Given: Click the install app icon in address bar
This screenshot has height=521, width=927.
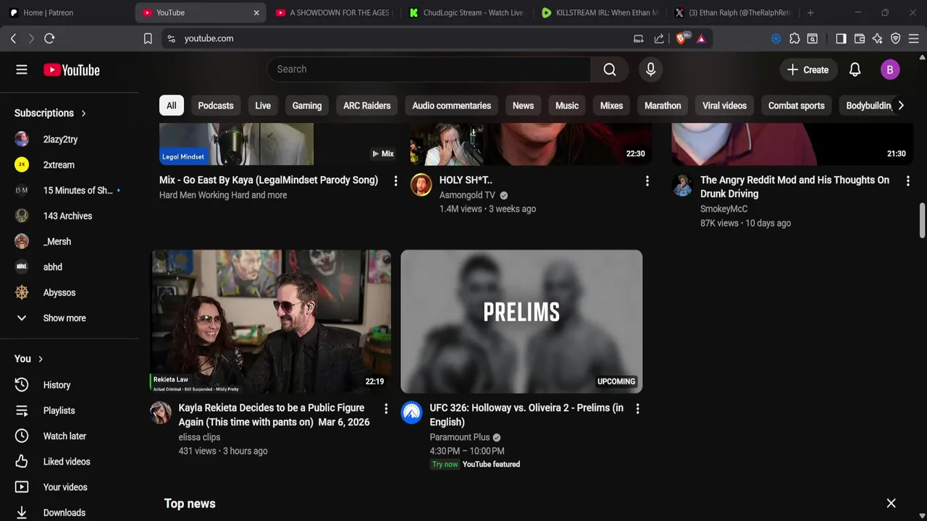Looking at the screenshot, I should pos(639,38).
